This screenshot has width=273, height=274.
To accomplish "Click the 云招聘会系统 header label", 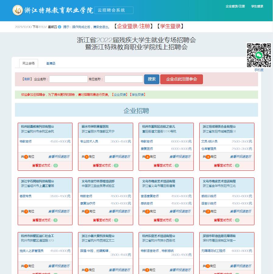I will [114, 10].
